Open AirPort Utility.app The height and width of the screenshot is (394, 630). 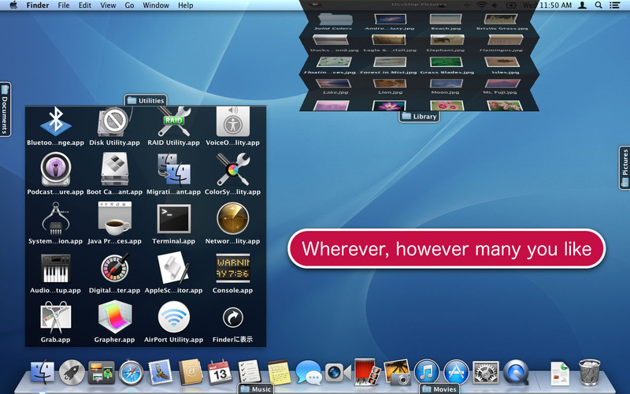click(173, 318)
